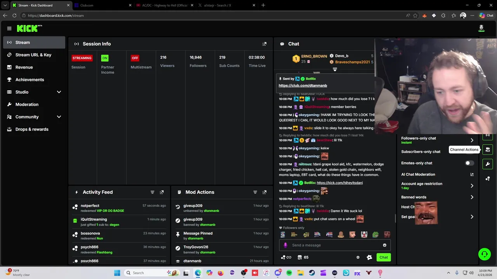Click in the Send a message field
497x279 pixels.
(x=335, y=245)
